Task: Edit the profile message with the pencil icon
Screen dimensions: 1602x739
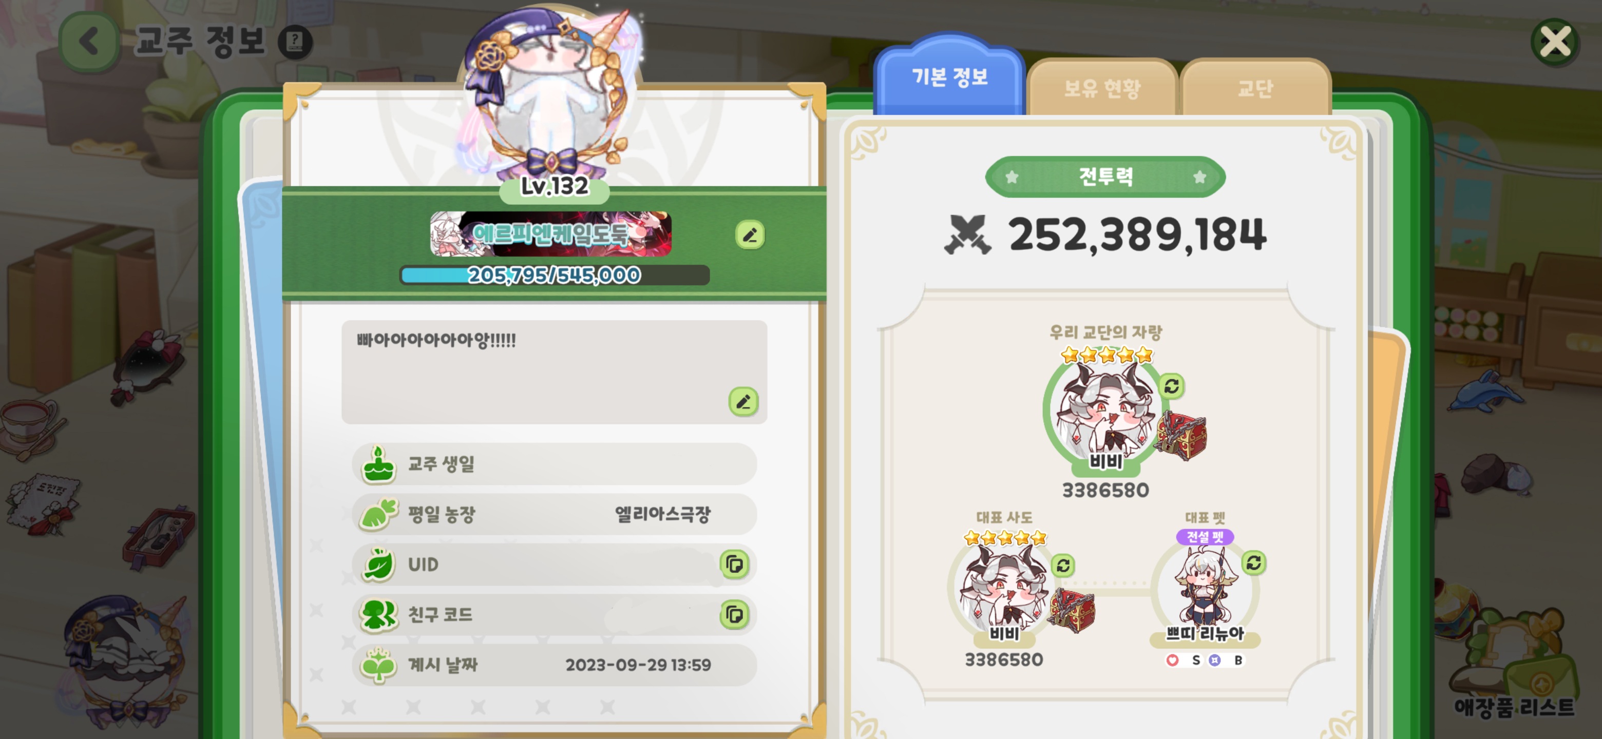Action: click(743, 401)
